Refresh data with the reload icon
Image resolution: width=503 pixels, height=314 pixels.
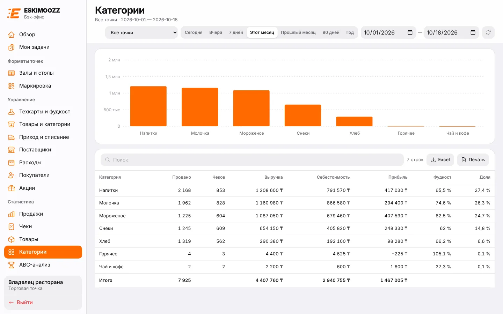point(488,32)
